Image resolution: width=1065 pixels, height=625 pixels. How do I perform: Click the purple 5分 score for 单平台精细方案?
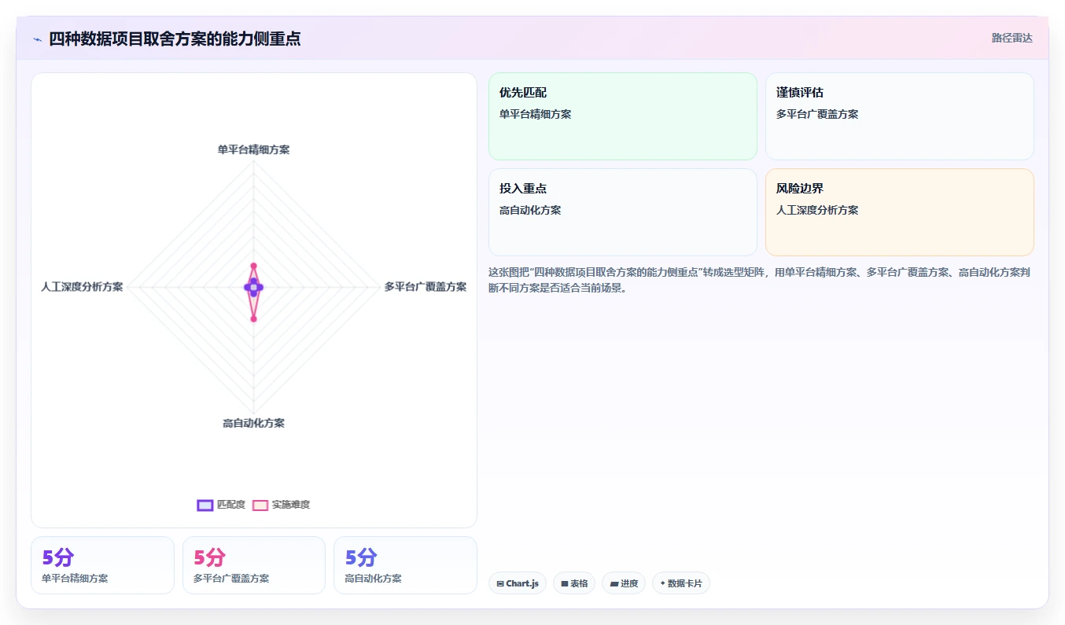pyautogui.click(x=58, y=557)
